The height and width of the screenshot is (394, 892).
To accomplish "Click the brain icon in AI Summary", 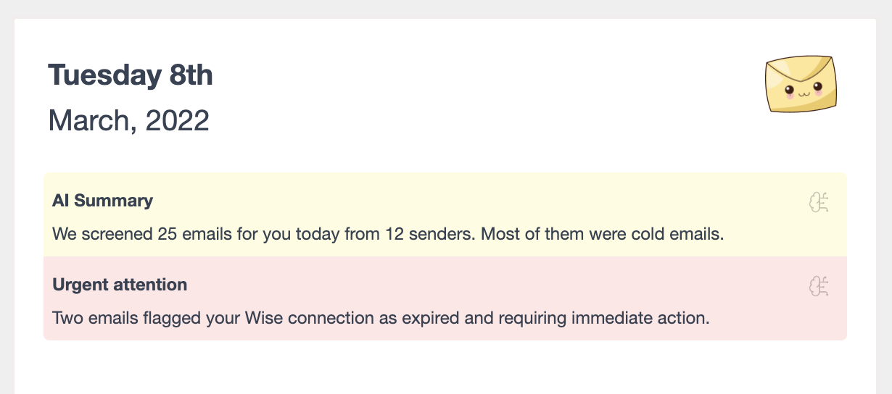I will [x=818, y=202].
